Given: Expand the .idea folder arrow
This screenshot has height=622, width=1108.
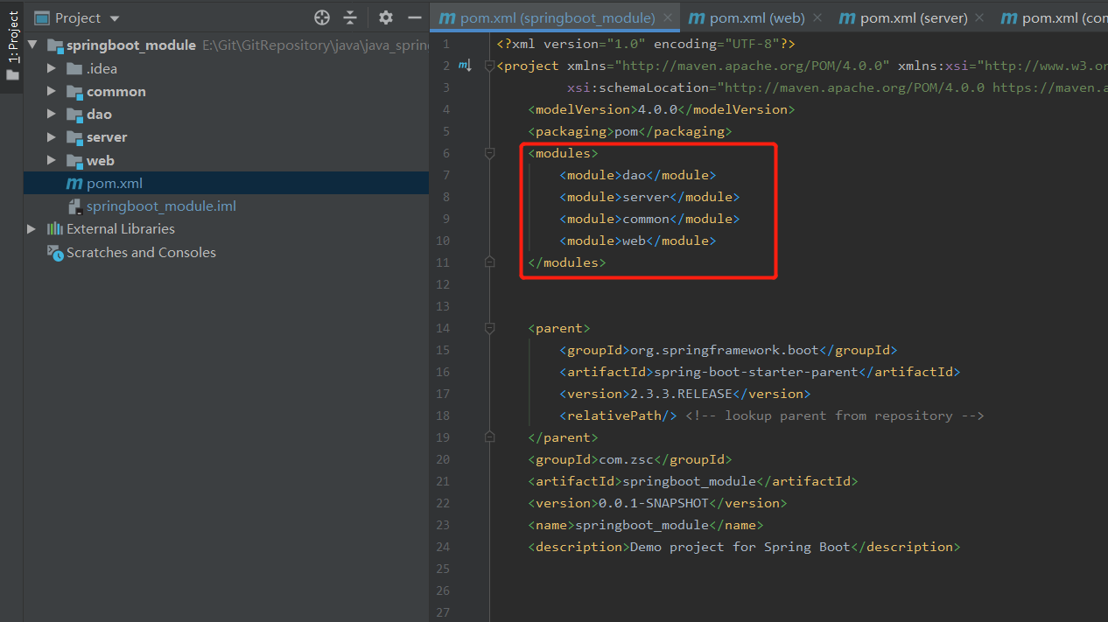Looking at the screenshot, I should (53, 69).
